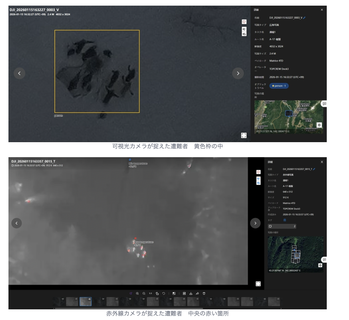The image size is (349, 320).
Task: Recenter the upper location map
Action: 319,125
